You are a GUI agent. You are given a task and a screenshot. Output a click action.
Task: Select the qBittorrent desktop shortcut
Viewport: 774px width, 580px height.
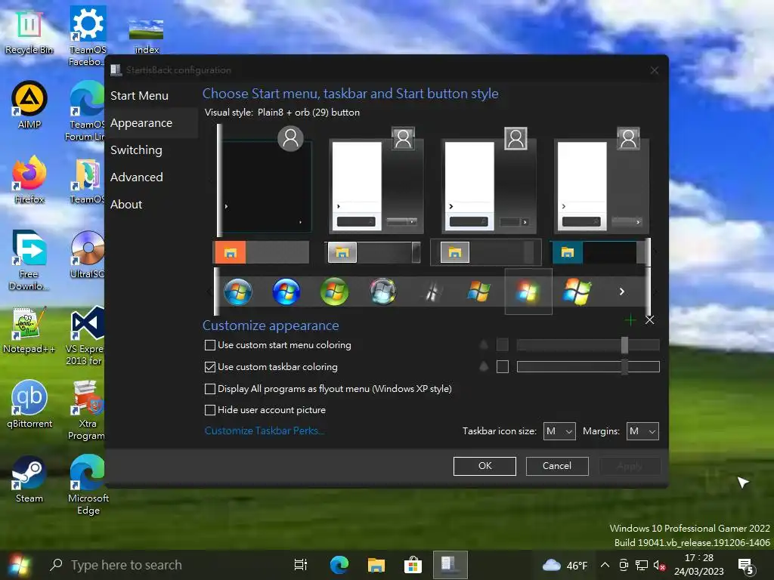[29, 405]
